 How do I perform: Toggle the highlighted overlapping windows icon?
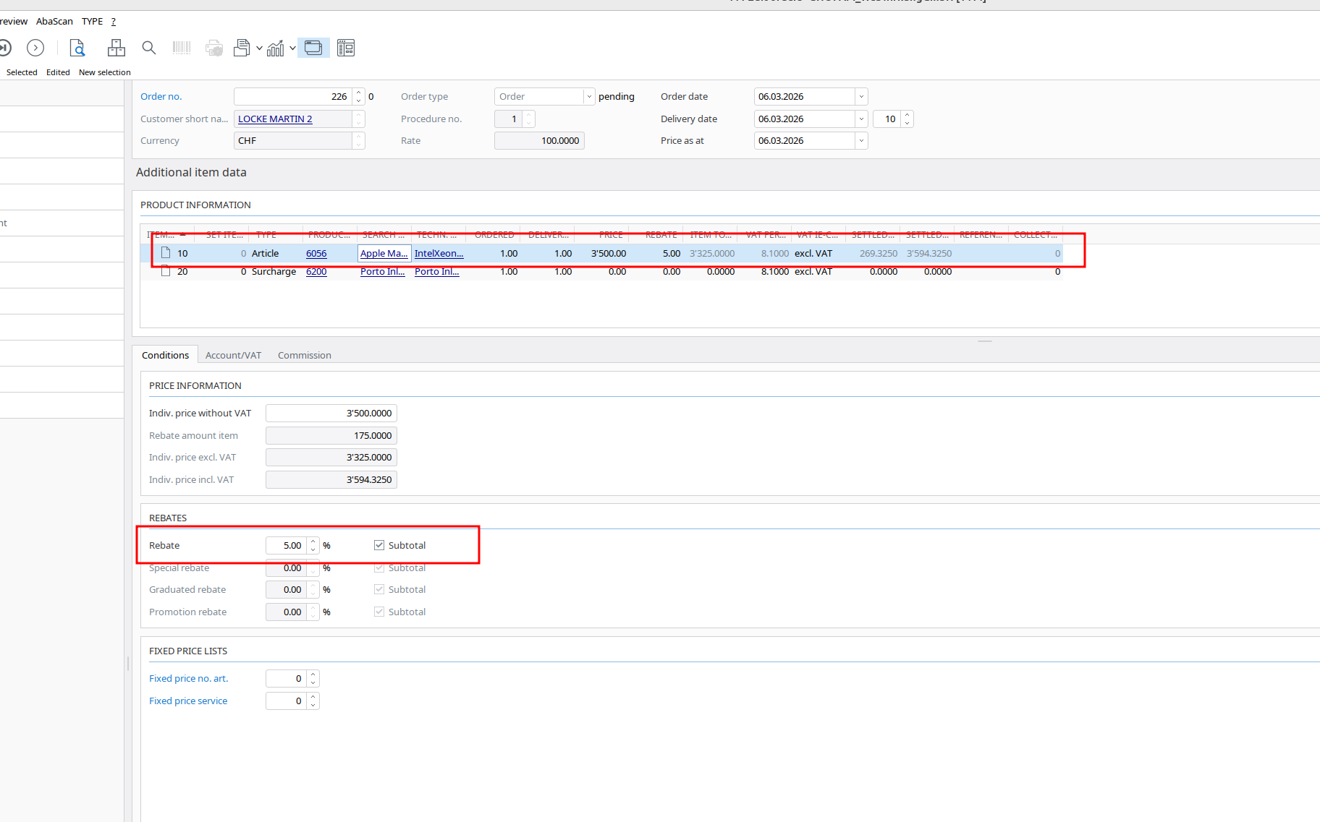click(313, 48)
